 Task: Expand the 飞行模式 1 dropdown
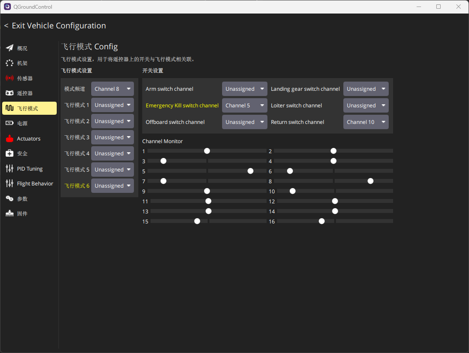point(112,105)
